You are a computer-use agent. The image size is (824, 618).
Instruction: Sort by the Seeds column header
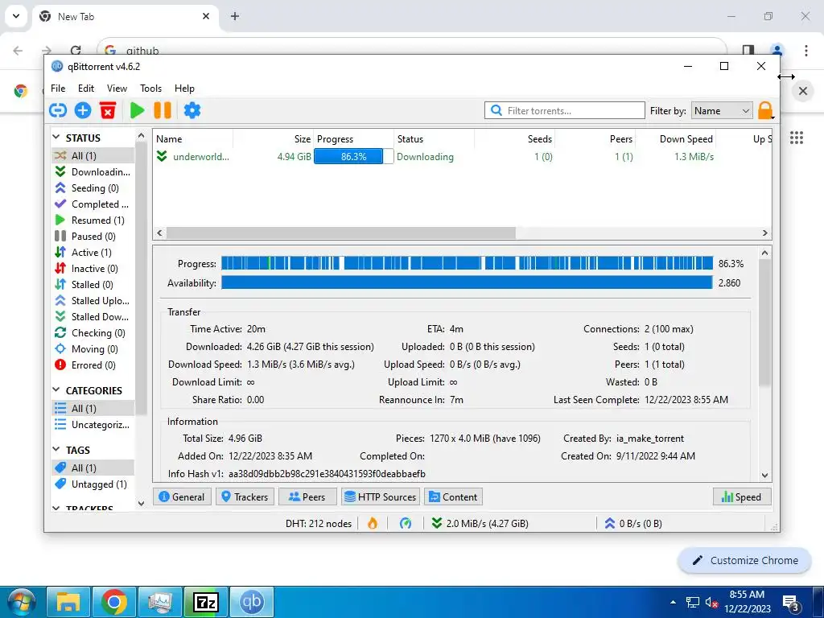(514, 138)
